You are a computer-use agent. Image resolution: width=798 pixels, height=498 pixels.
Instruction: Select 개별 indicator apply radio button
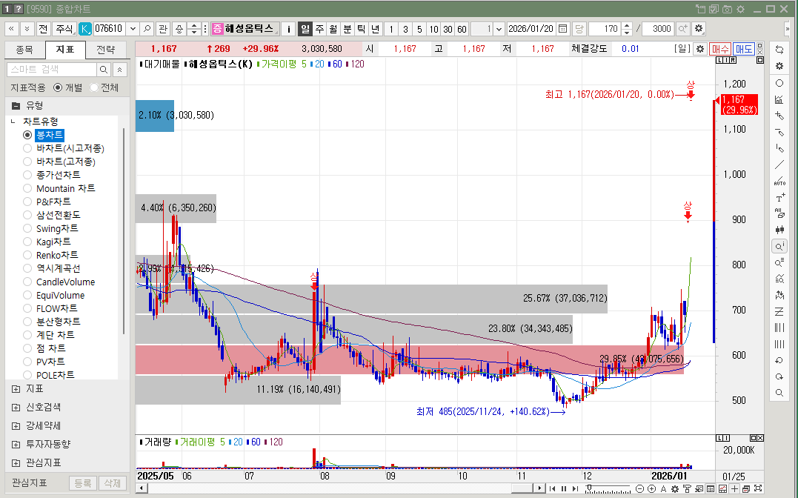pos(58,87)
